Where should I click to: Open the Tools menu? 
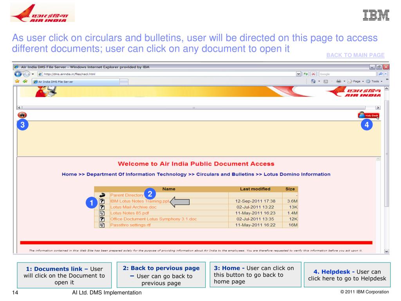pos(373,82)
